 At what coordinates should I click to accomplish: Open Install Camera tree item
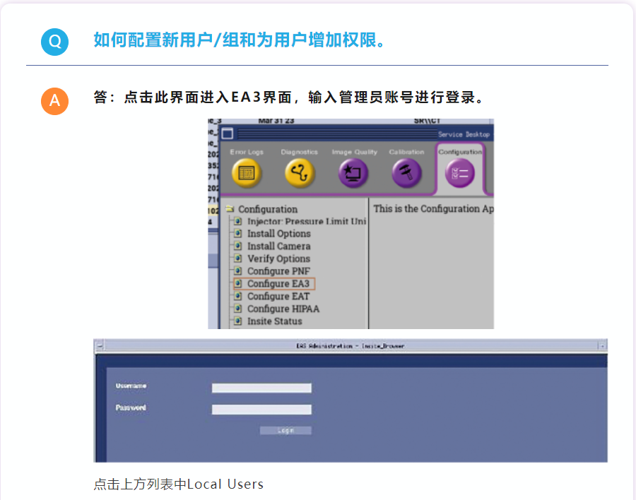click(278, 246)
